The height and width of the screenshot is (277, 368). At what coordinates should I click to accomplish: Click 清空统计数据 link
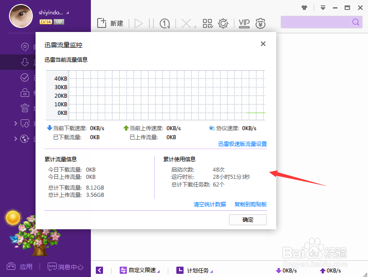[x=210, y=204]
